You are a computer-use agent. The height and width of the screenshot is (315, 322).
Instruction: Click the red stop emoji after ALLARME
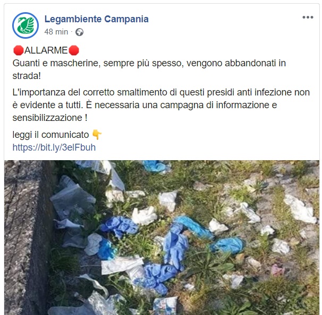[x=73, y=50]
